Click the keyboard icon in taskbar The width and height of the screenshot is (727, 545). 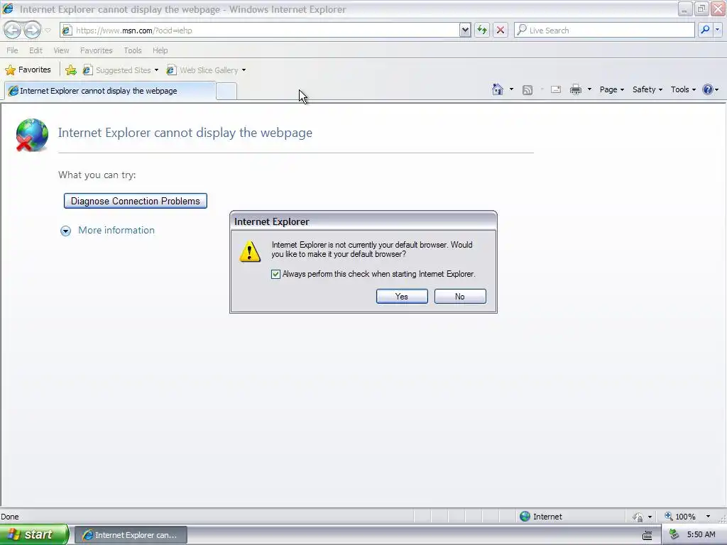pos(647,535)
